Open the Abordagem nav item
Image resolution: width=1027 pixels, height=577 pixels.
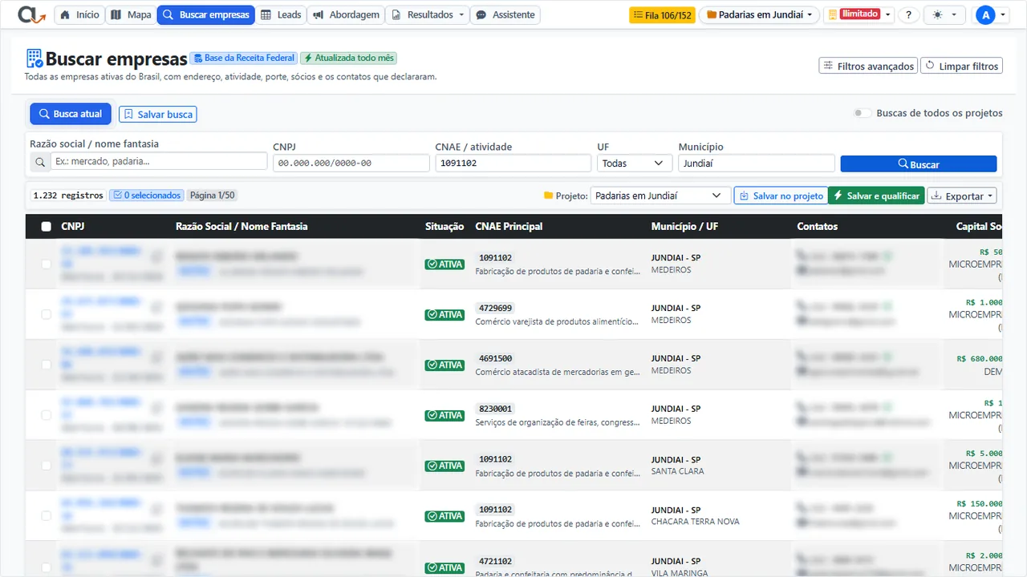tap(346, 14)
